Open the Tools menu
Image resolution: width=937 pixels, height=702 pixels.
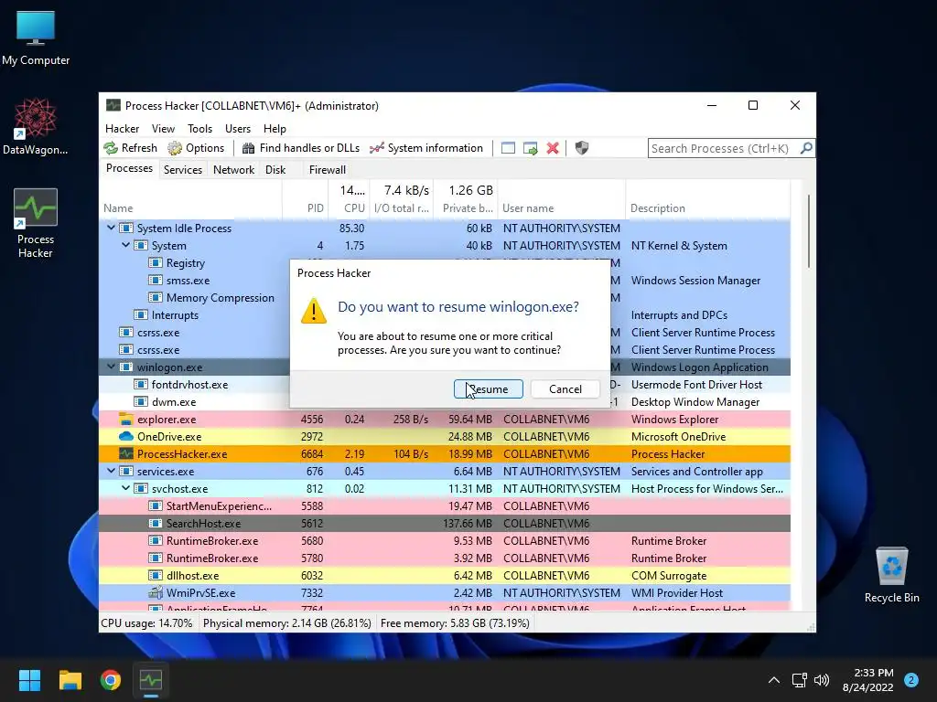click(x=199, y=129)
